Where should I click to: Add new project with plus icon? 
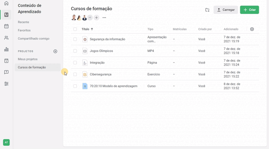[55, 51]
